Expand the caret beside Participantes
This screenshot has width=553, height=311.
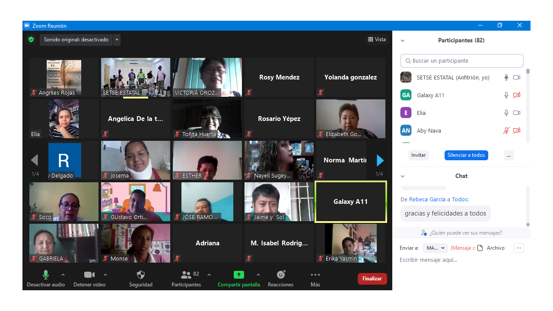(209, 275)
